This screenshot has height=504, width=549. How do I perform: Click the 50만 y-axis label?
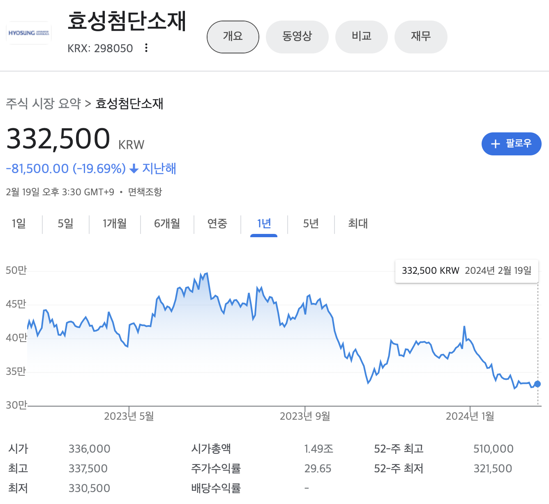coord(16,270)
